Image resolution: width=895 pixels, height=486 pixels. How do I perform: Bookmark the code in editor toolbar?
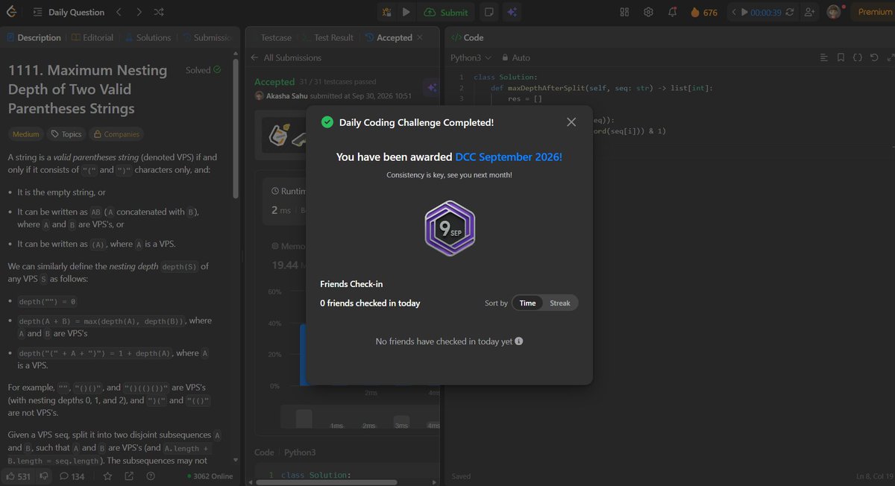[841, 57]
